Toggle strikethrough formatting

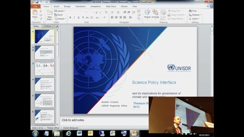87,17
